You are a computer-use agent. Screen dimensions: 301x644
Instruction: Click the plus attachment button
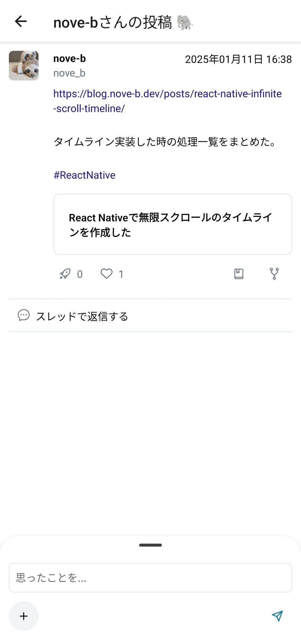click(x=24, y=616)
